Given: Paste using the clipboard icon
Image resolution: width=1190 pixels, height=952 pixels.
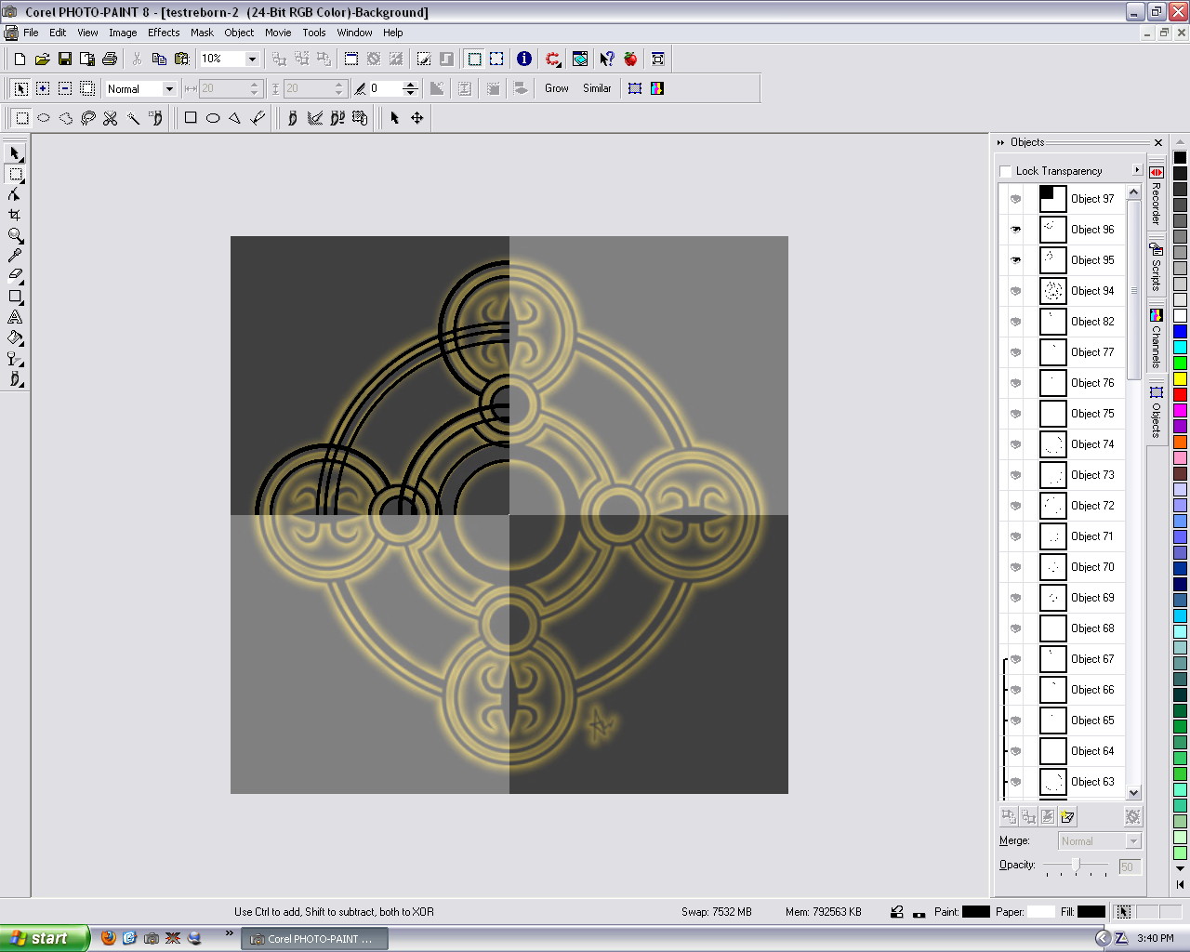Looking at the screenshot, I should click(x=181, y=59).
